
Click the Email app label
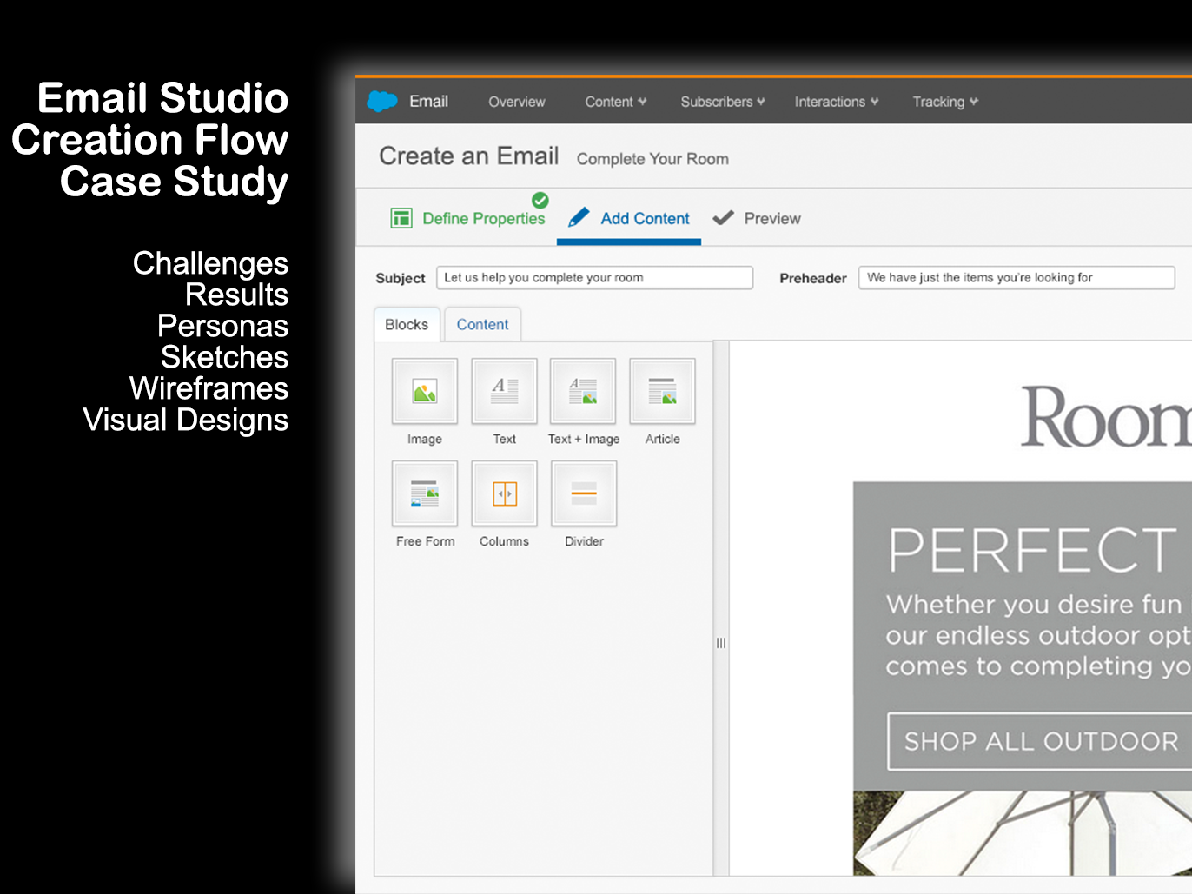(429, 101)
